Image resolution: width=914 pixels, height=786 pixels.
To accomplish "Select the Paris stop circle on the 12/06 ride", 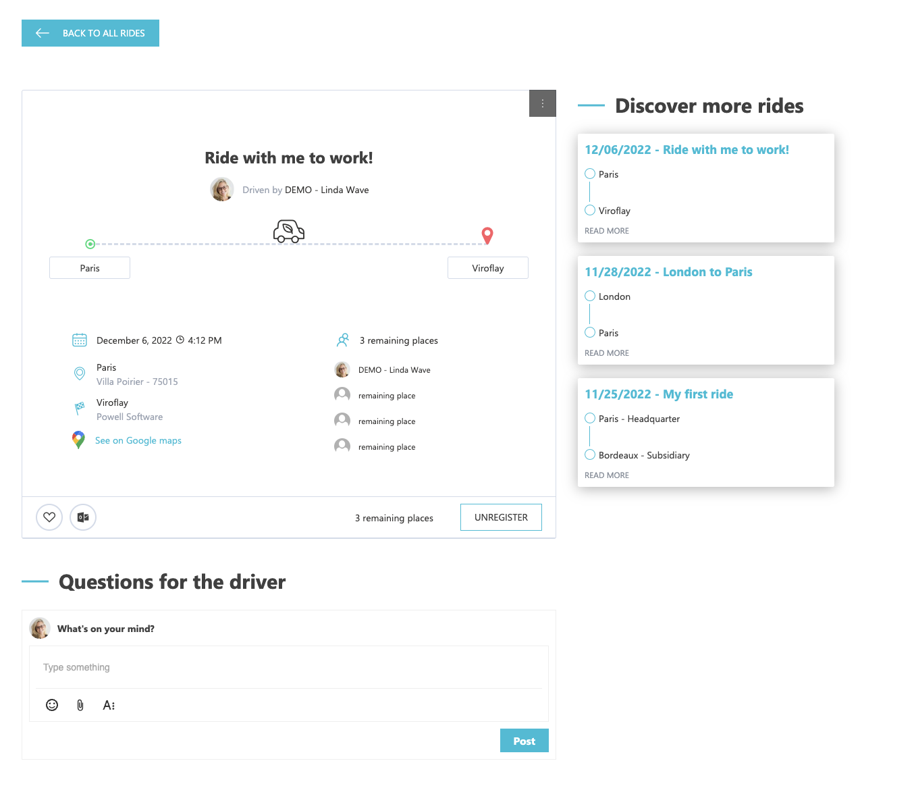I will click(x=589, y=174).
